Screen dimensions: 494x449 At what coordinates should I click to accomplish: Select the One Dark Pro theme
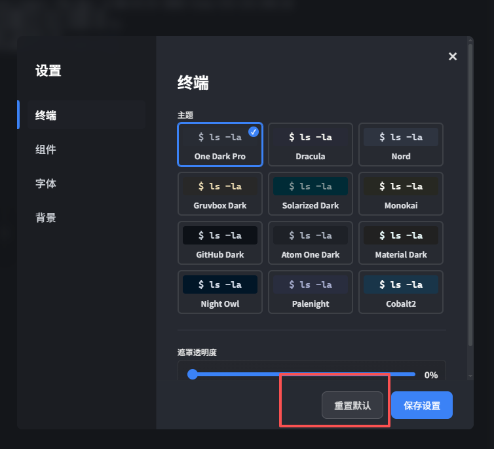click(x=220, y=144)
